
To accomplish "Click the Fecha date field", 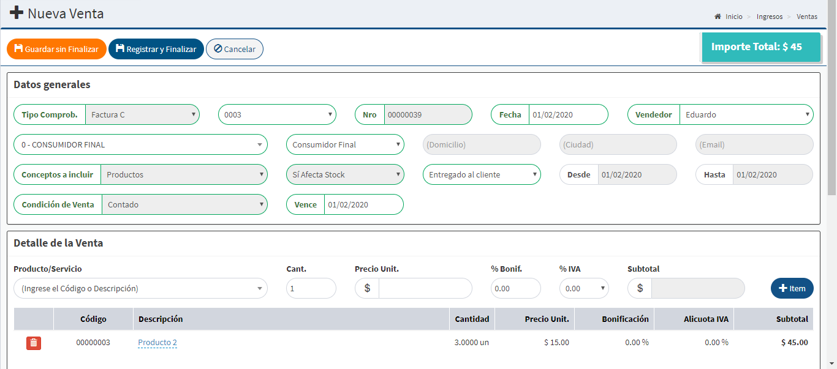I will click(568, 114).
